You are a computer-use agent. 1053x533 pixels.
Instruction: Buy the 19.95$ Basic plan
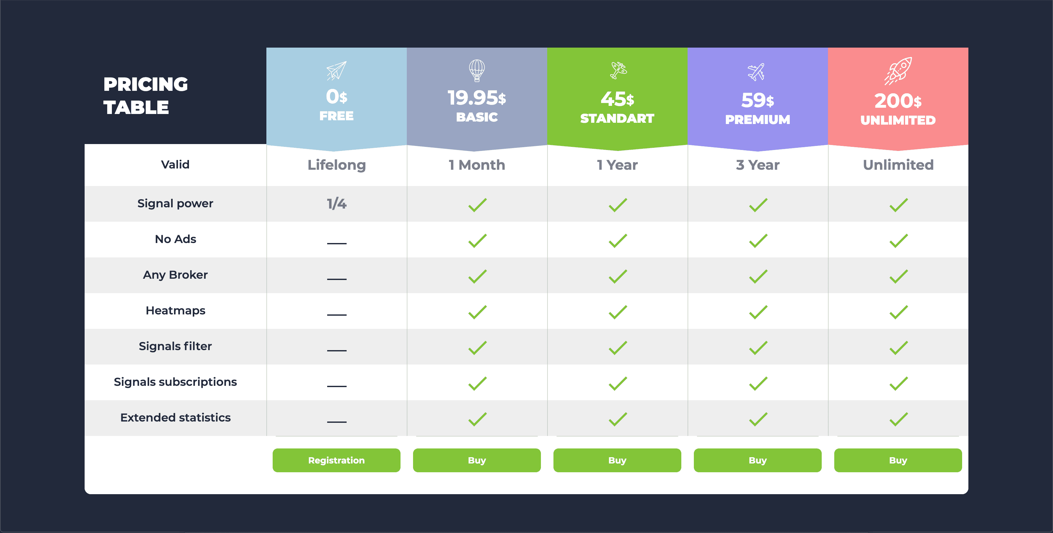477,460
